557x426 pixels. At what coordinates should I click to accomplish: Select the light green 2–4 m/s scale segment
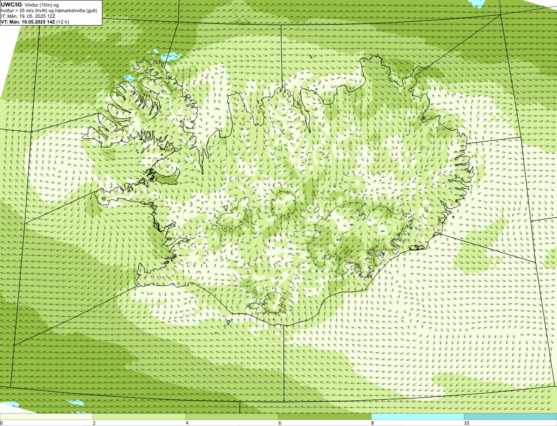(139, 417)
